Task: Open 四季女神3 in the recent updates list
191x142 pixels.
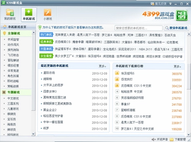Action: [50, 91]
